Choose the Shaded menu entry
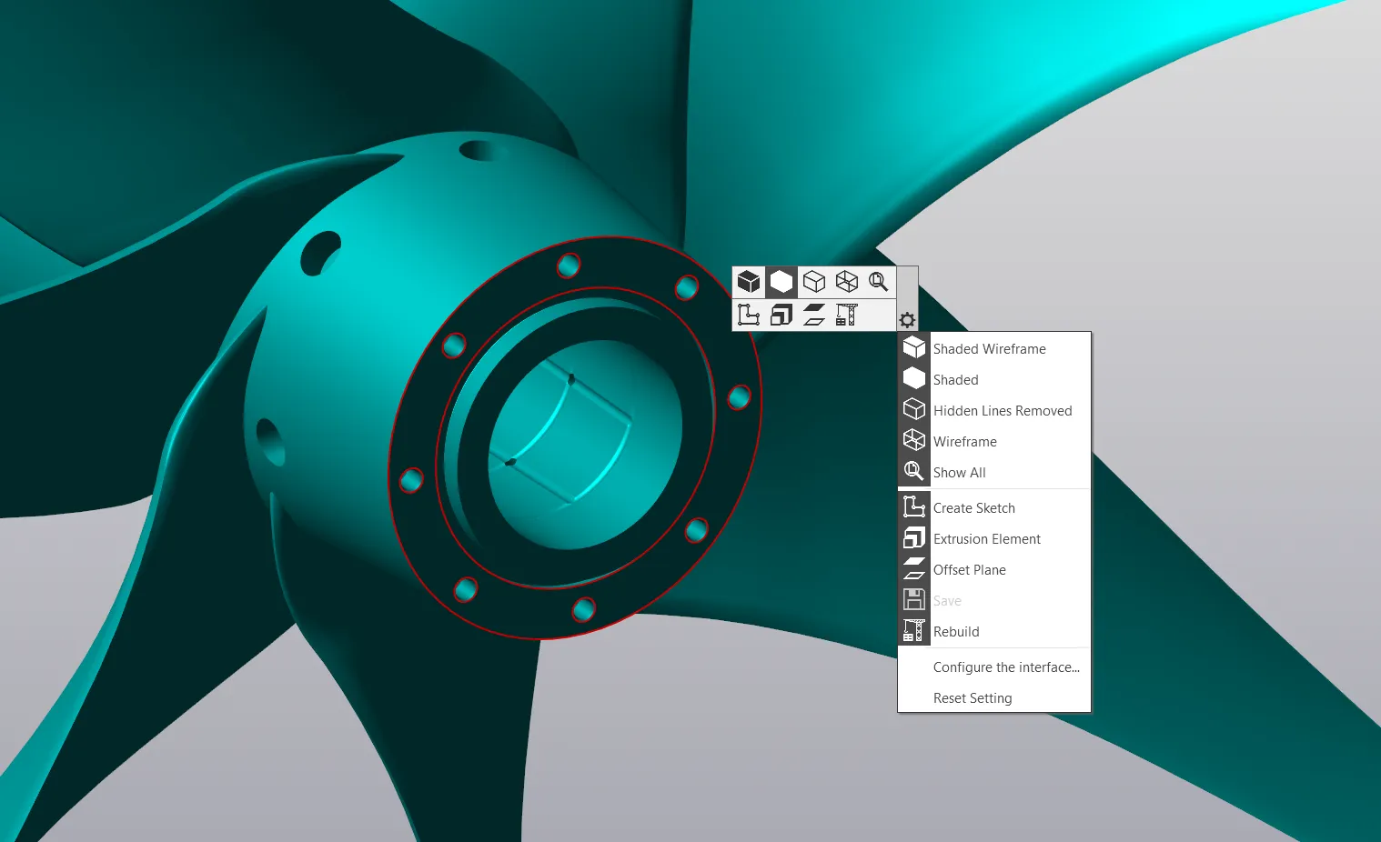 coord(994,380)
